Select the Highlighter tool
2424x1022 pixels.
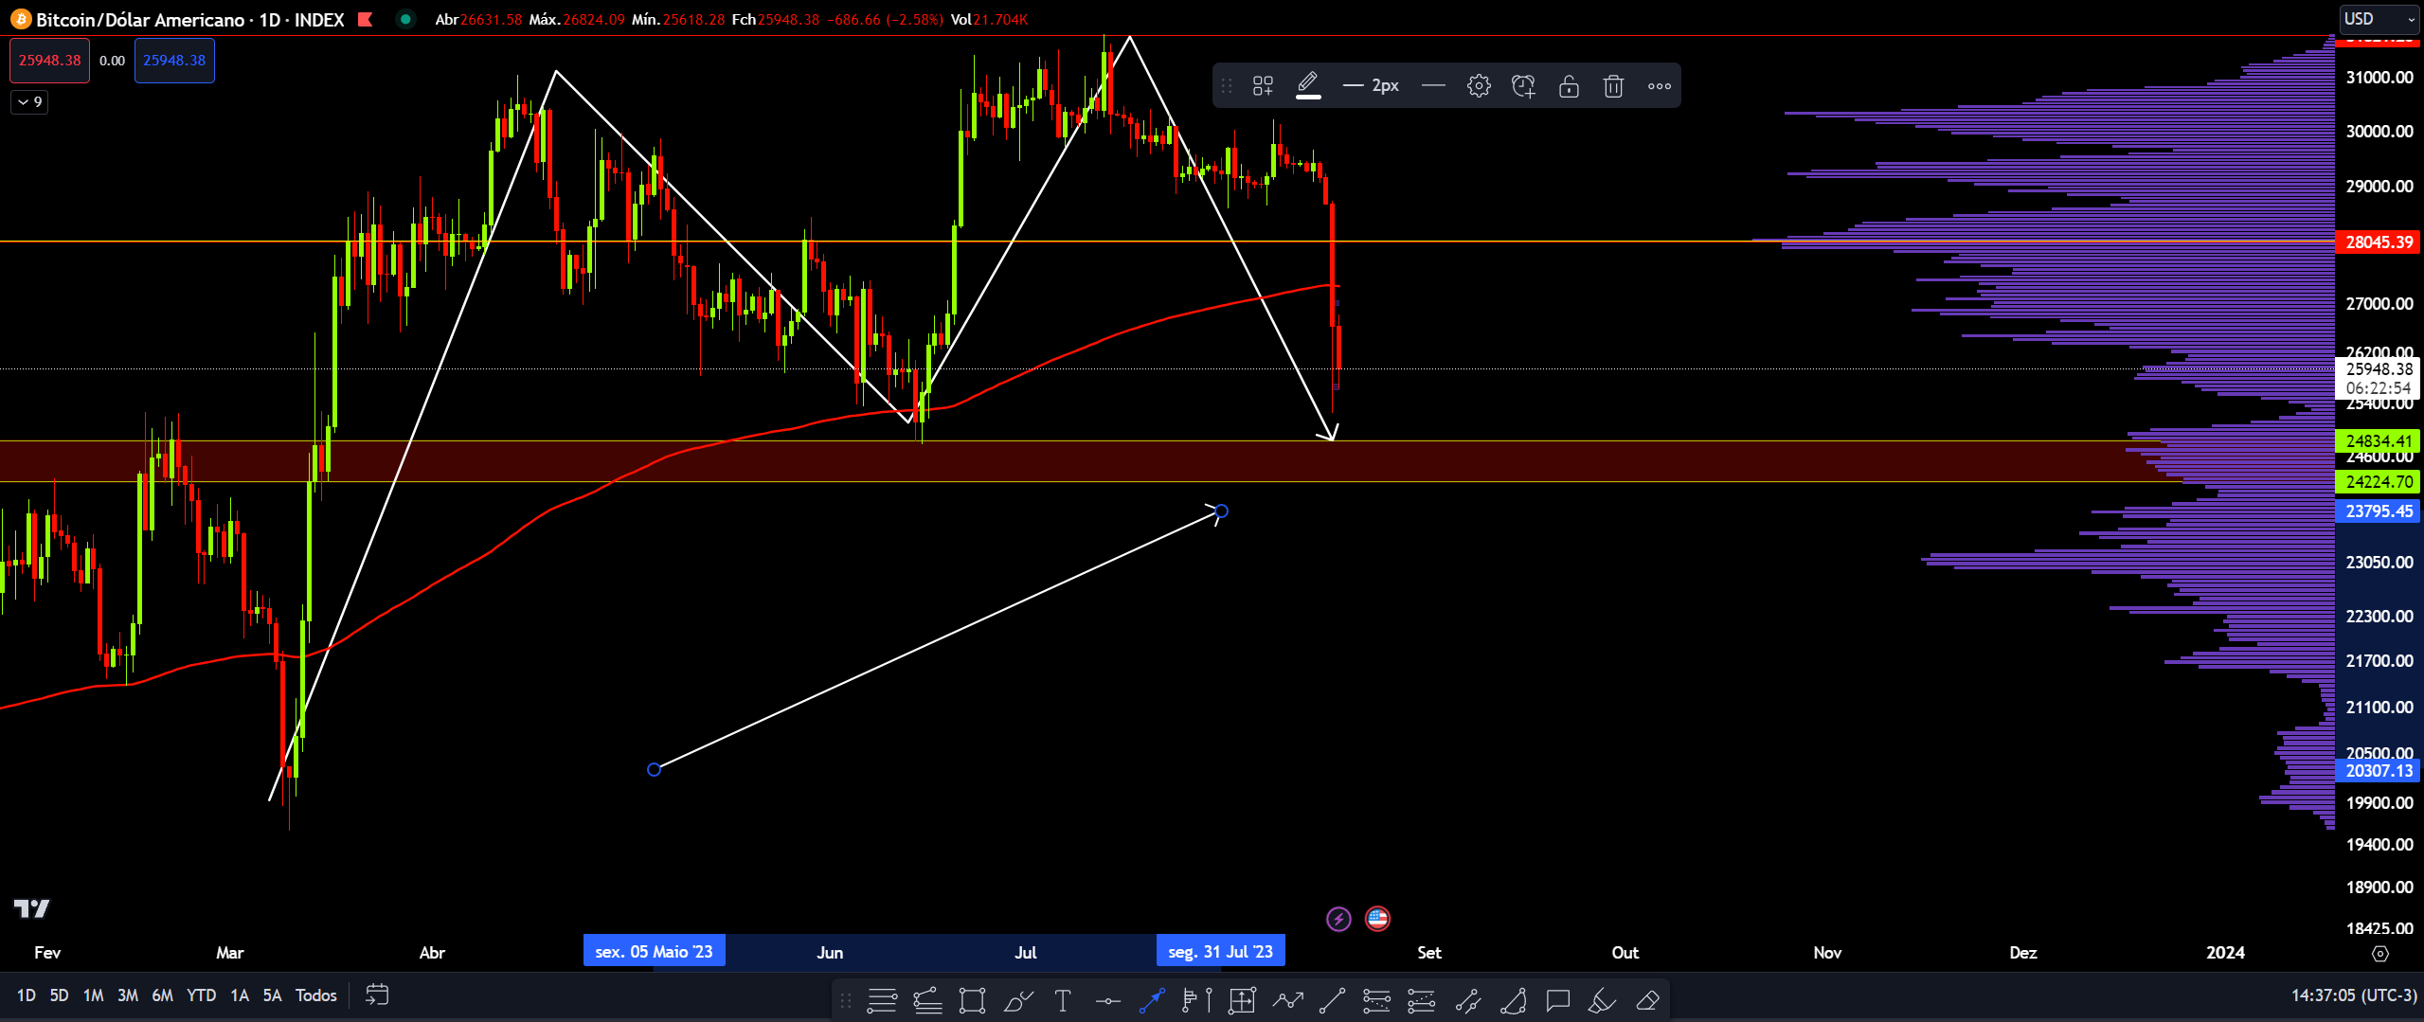pyautogui.click(x=1602, y=1000)
